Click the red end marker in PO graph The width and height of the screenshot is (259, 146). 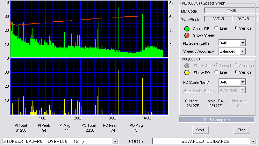pyautogui.click(x=164, y=86)
